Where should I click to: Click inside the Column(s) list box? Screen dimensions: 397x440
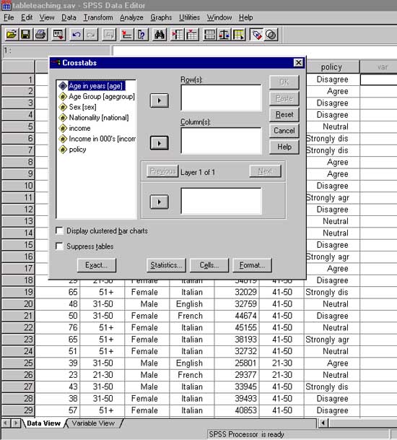[221, 141]
